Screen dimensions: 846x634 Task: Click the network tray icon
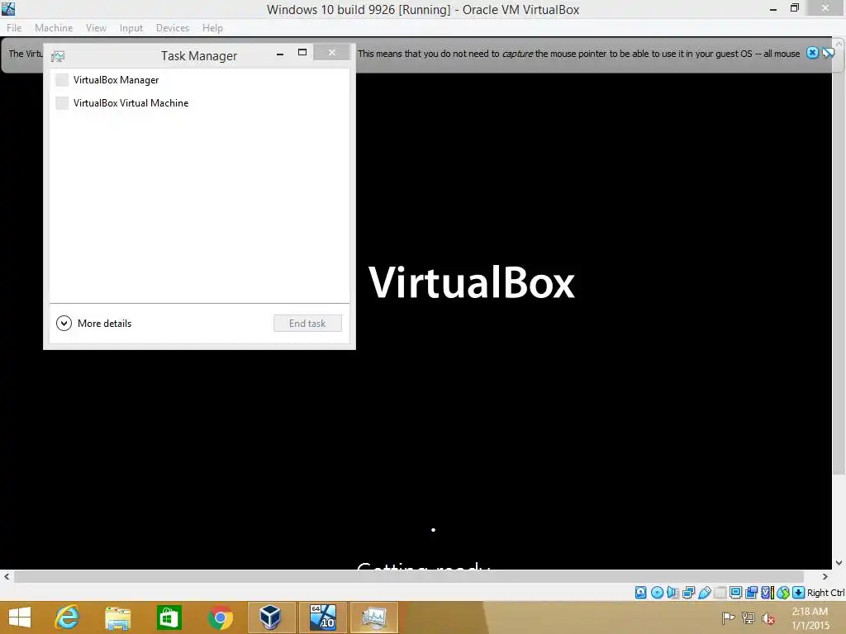click(x=748, y=617)
